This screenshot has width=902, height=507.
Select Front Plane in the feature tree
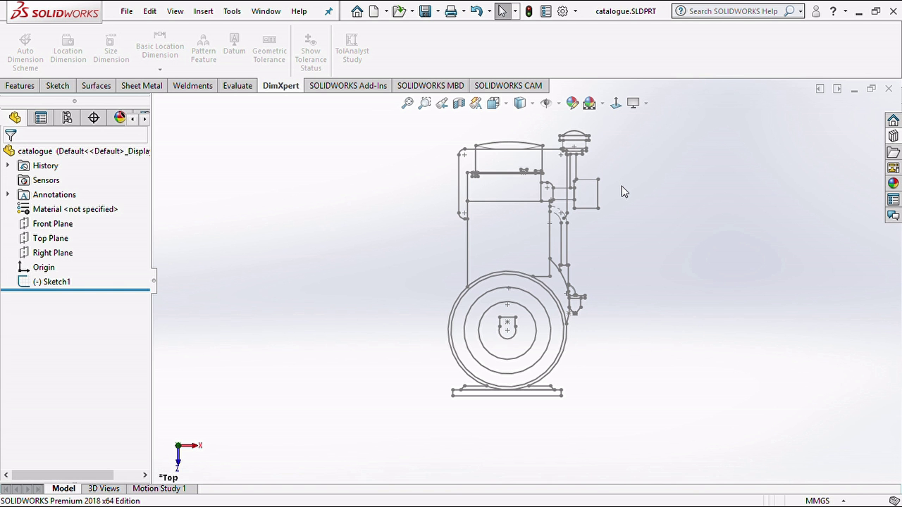(52, 224)
